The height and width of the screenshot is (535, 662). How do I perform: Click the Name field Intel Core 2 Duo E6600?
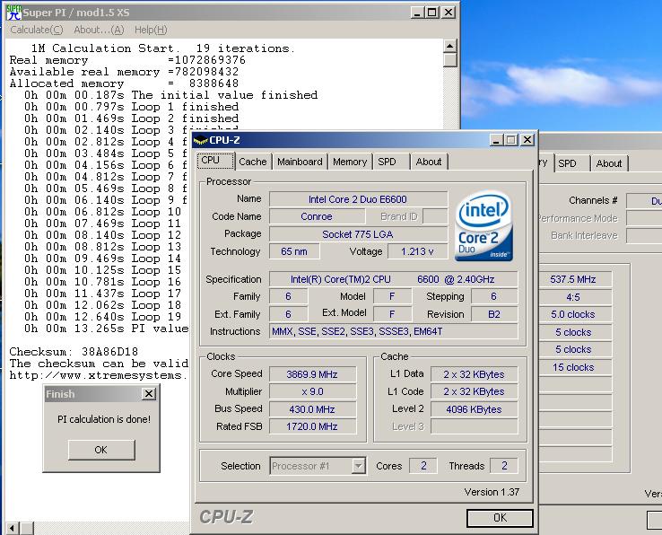(358, 199)
